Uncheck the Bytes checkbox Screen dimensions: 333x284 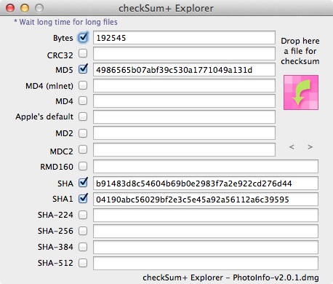point(83,37)
